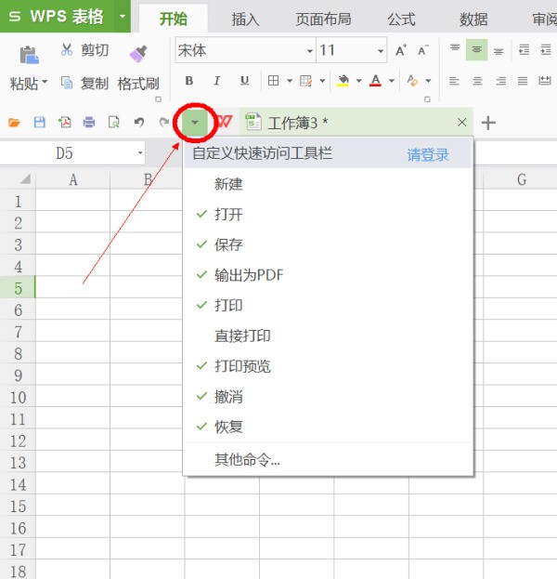557x579 pixels.
Task: Expand the fill color dropdown arrow
Action: pos(358,81)
